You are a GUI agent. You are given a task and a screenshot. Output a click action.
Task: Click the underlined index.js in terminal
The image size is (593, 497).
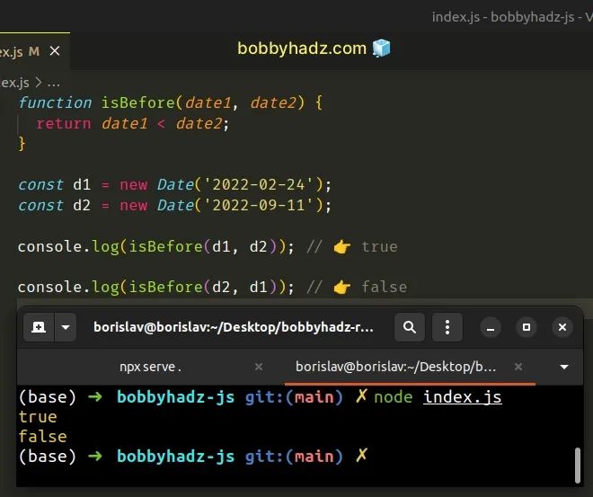462,397
